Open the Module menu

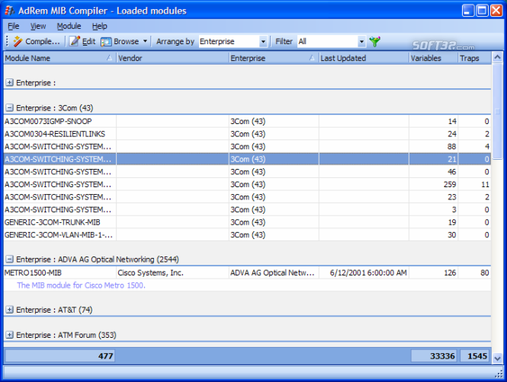tap(69, 26)
